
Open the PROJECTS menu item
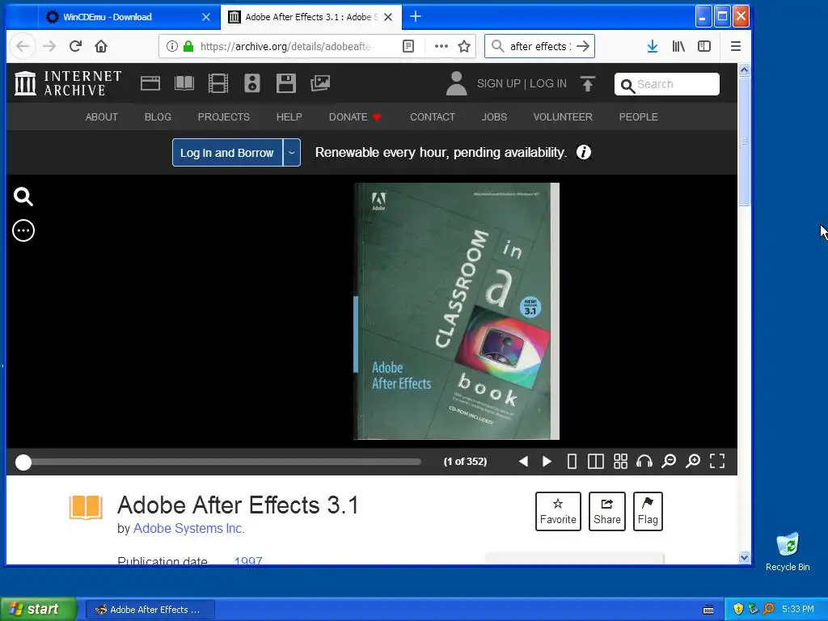223,116
